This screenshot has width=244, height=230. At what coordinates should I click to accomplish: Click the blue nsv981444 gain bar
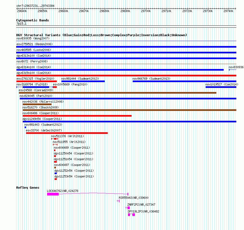(x=83, y=81)
